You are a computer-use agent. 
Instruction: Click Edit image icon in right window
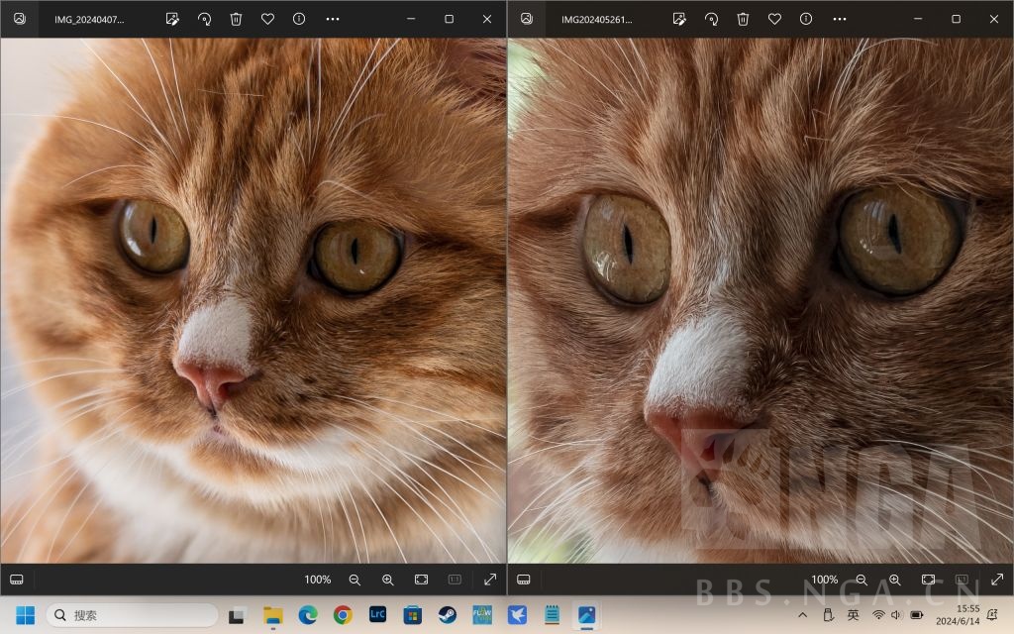(679, 19)
